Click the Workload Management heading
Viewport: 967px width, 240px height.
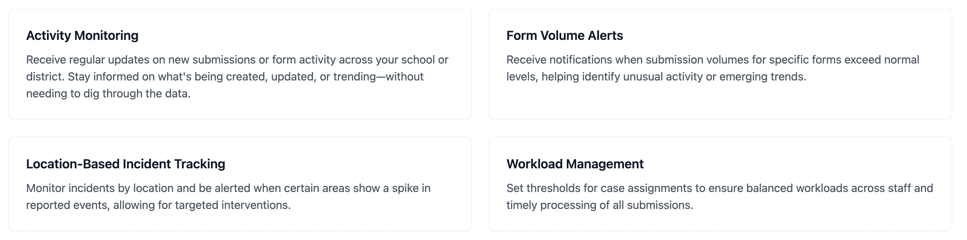click(575, 164)
